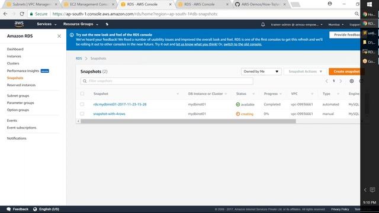Image resolution: width=379 pixels, height=213 pixels.
Task: Click the secure padlock icon
Action: click(x=31, y=14)
